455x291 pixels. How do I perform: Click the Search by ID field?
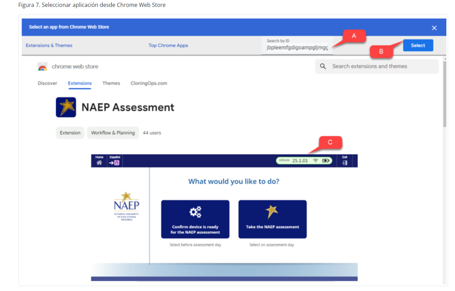(297, 45)
